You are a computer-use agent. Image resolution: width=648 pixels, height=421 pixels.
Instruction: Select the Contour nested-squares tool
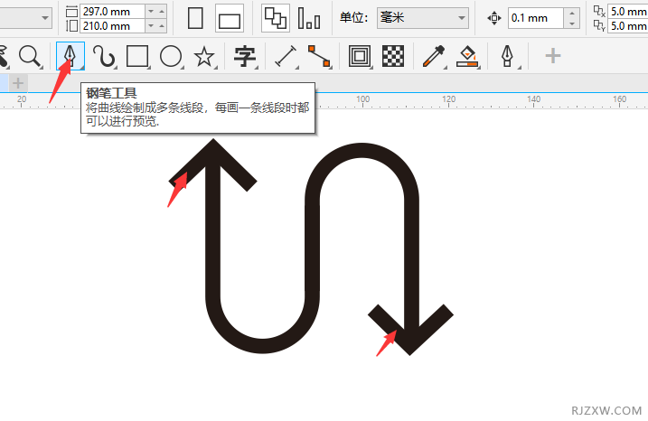pyautogui.click(x=360, y=56)
